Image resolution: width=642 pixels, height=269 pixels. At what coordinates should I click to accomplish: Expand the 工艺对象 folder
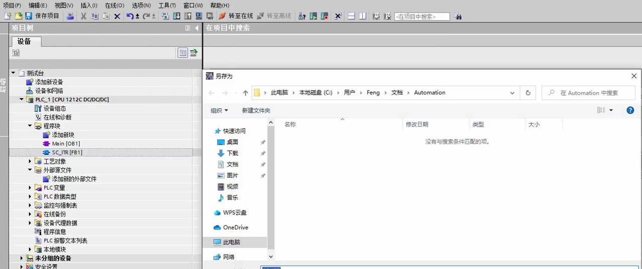(x=30, y=161)
